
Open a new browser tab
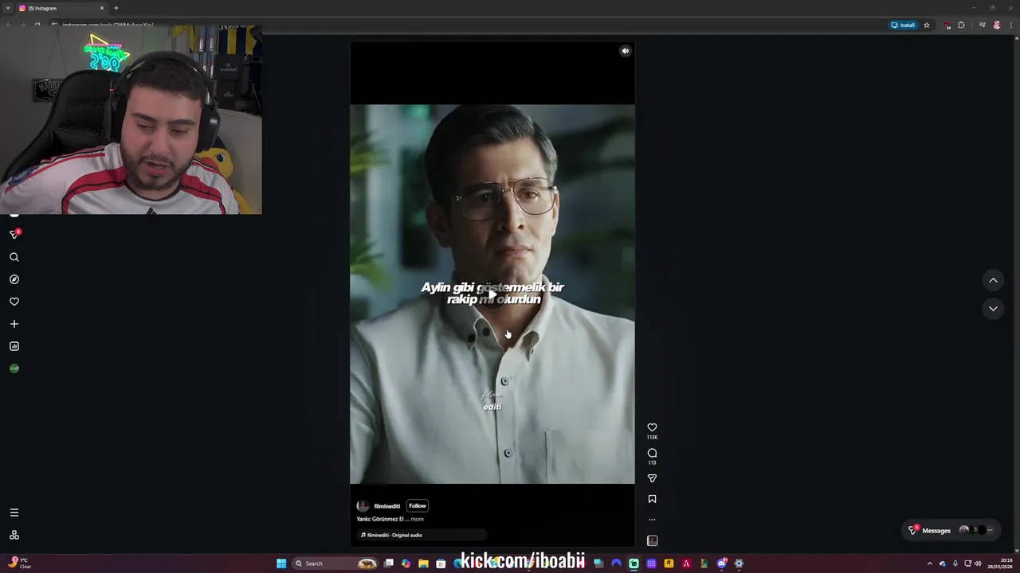point(116,8)
